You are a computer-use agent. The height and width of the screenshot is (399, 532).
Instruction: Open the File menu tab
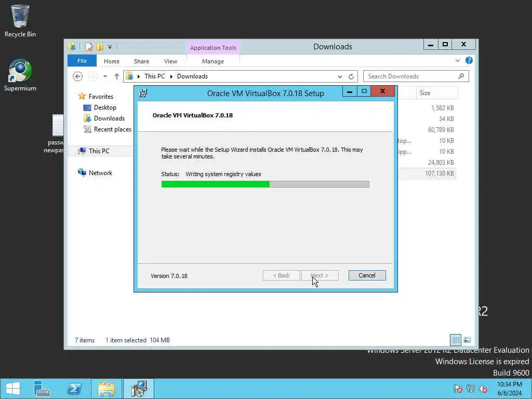(x=82, y=61)
